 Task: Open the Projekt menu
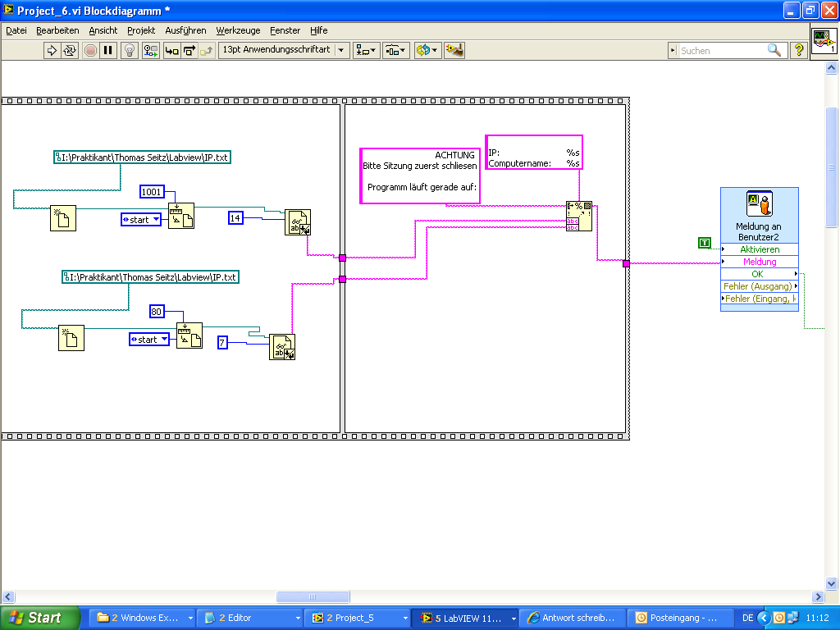point(141,30)
